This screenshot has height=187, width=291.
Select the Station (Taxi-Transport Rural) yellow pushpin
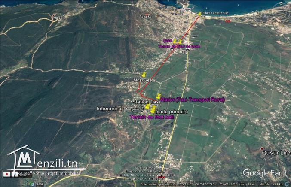pyautogui.click(x=159, y=96)
